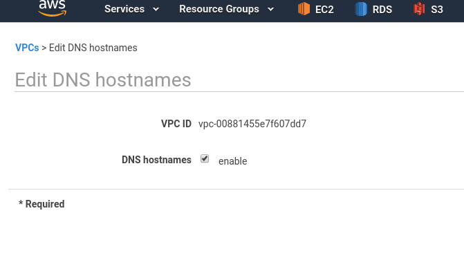Image resolution: width=464 pixels, height=258 pixels.
Task: Open the Resource Groups menu
Action: (x=219, y=9)
